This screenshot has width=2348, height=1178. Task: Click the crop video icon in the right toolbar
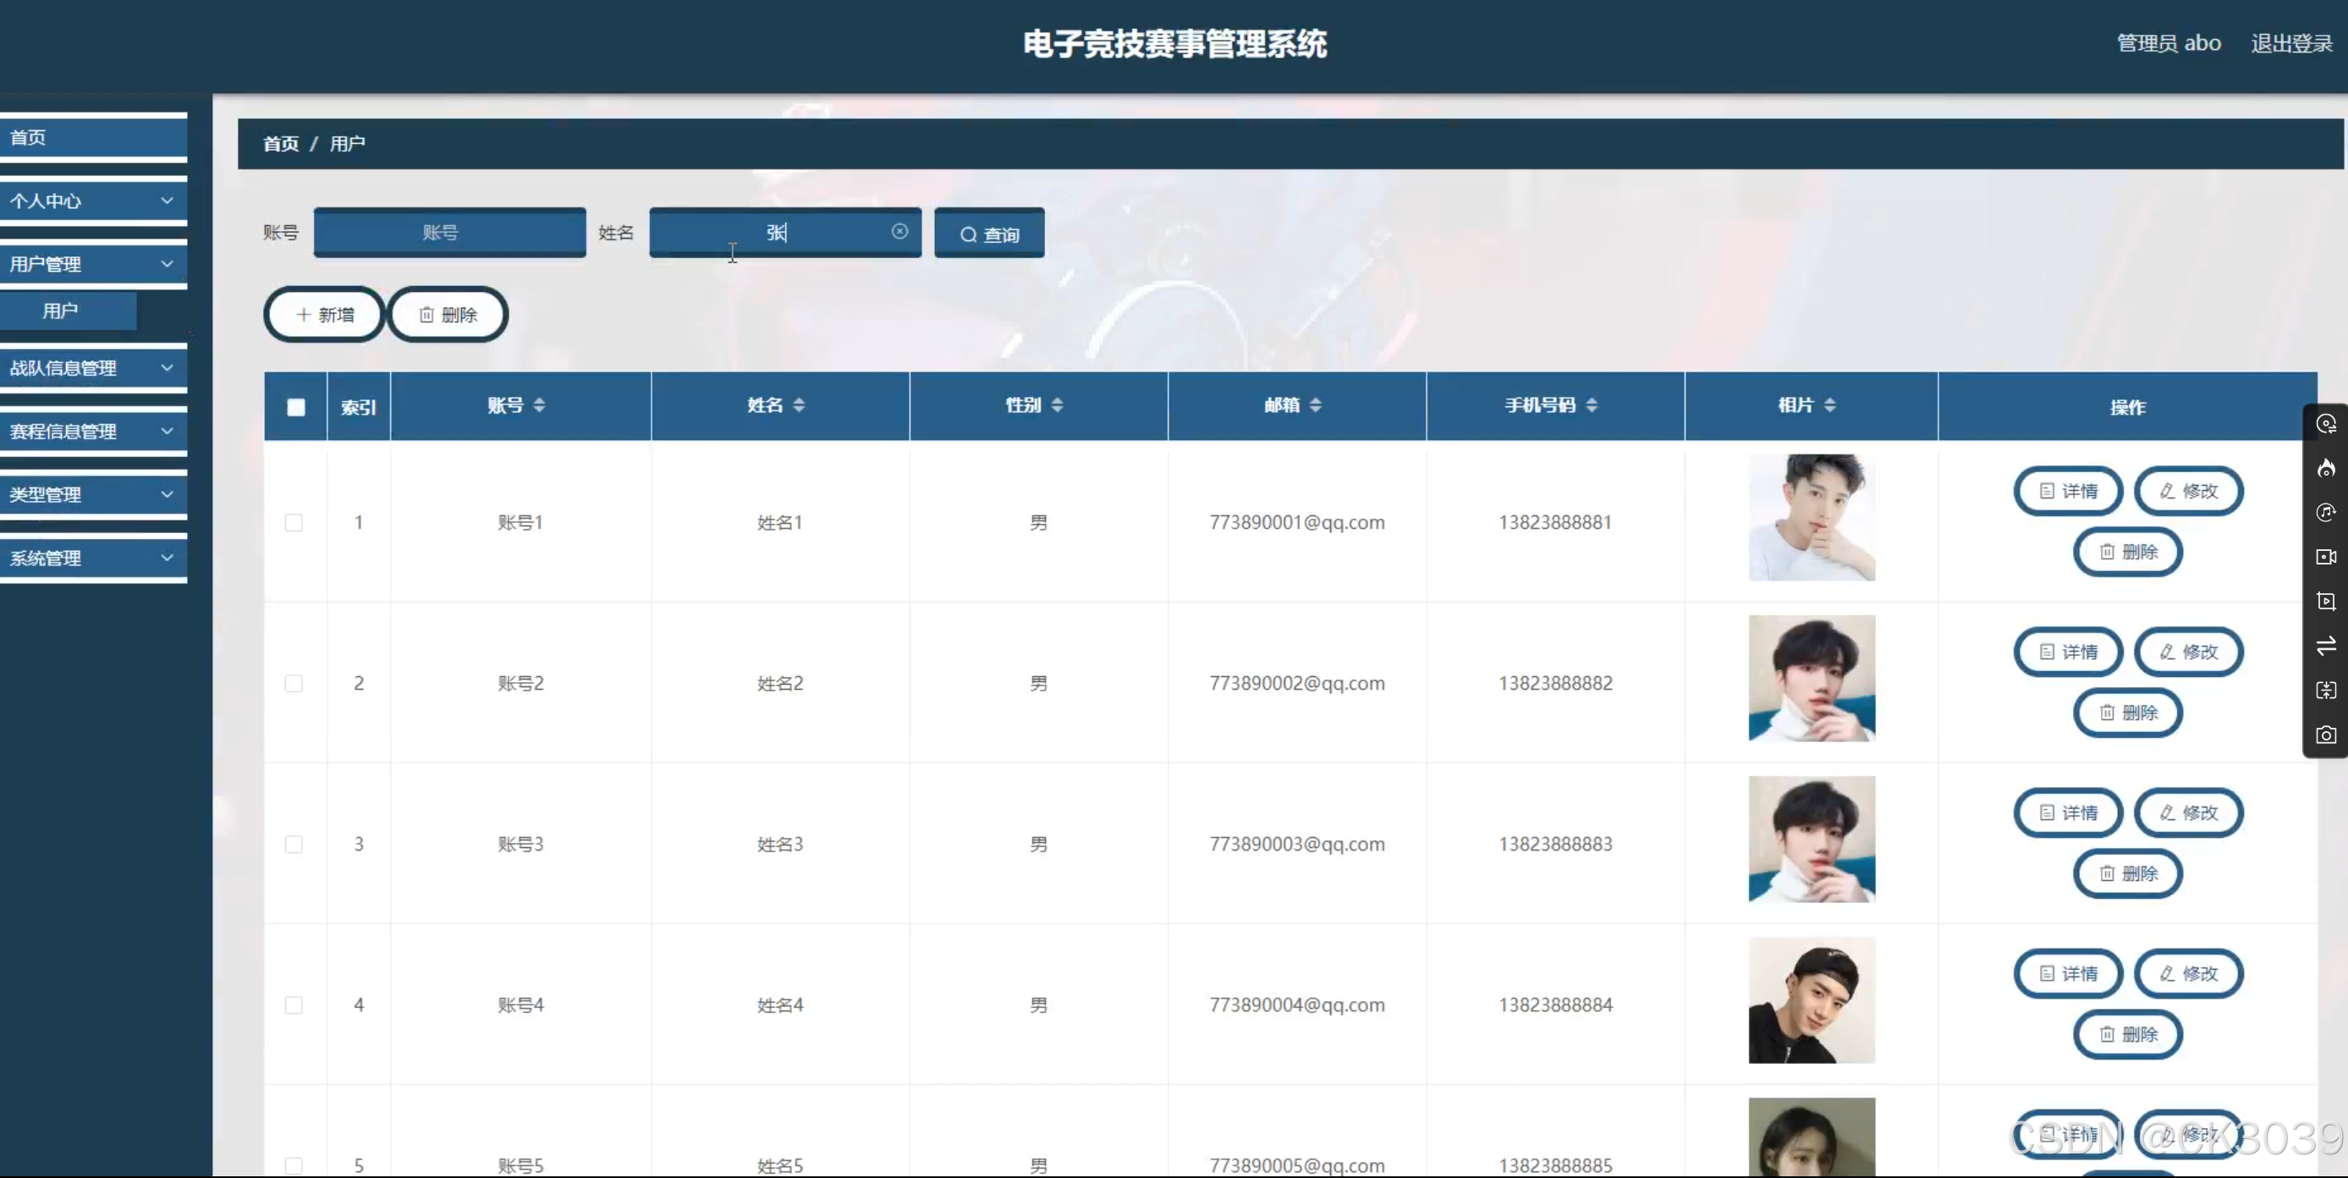tap(2325, 601)
